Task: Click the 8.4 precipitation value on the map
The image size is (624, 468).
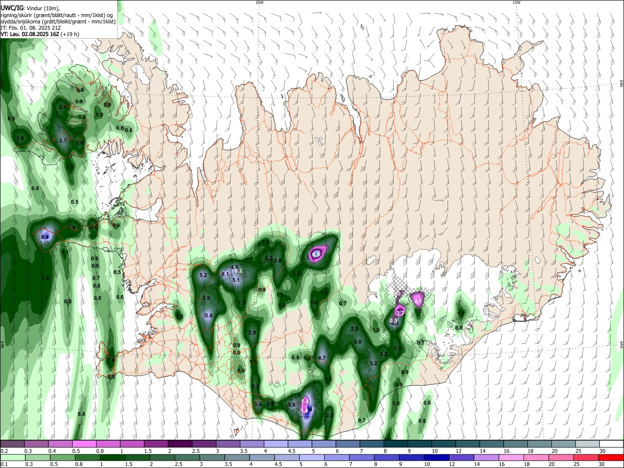Action: (x=45, y=237)
